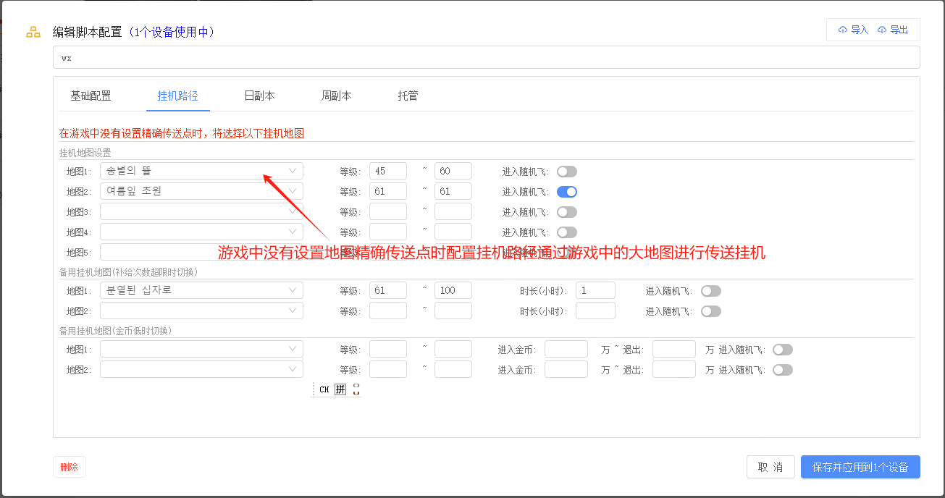This screenshot has height=498, width=945.
Task: Select the 托管 tab
Action: 408,96
